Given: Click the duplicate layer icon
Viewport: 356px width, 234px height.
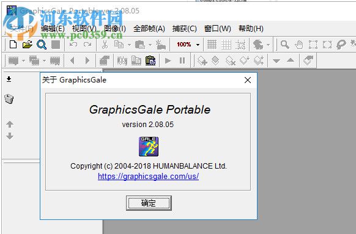Looking at the screenshot, I should [x=215, y=60].
